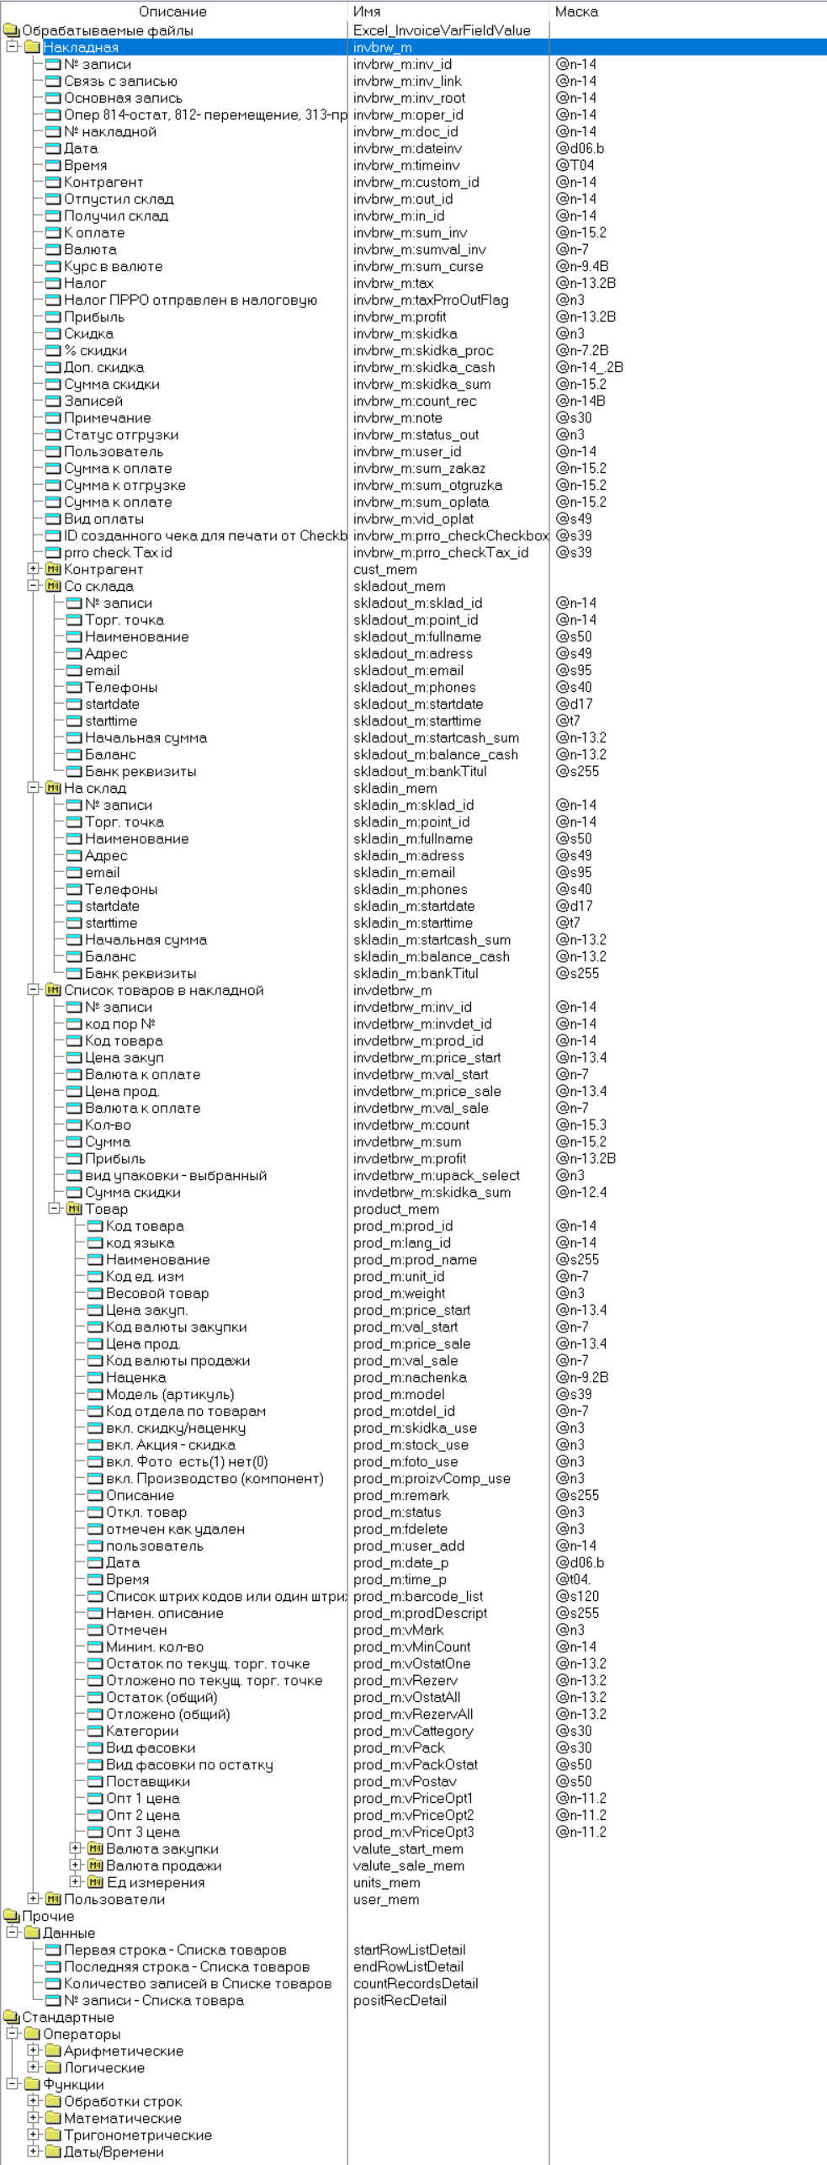The height and width of the screenshot is (2165, 827).
Task: Click the invbrw_m:dateinv name cell
Action: point(407,149)
